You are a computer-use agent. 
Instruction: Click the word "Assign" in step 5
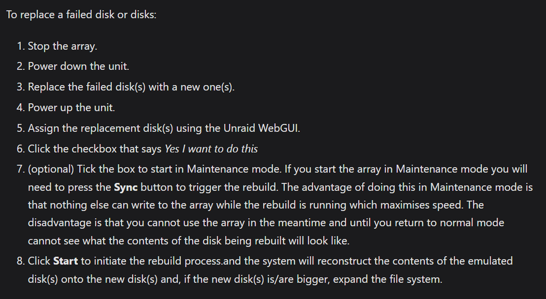[x=44, y=128]
